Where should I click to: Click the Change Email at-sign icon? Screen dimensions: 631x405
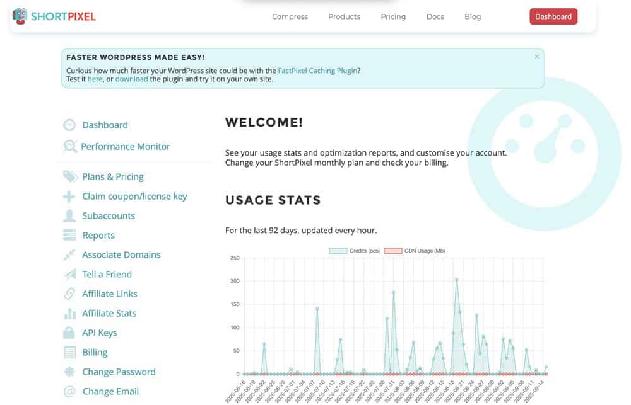click(x=69, y=392)
